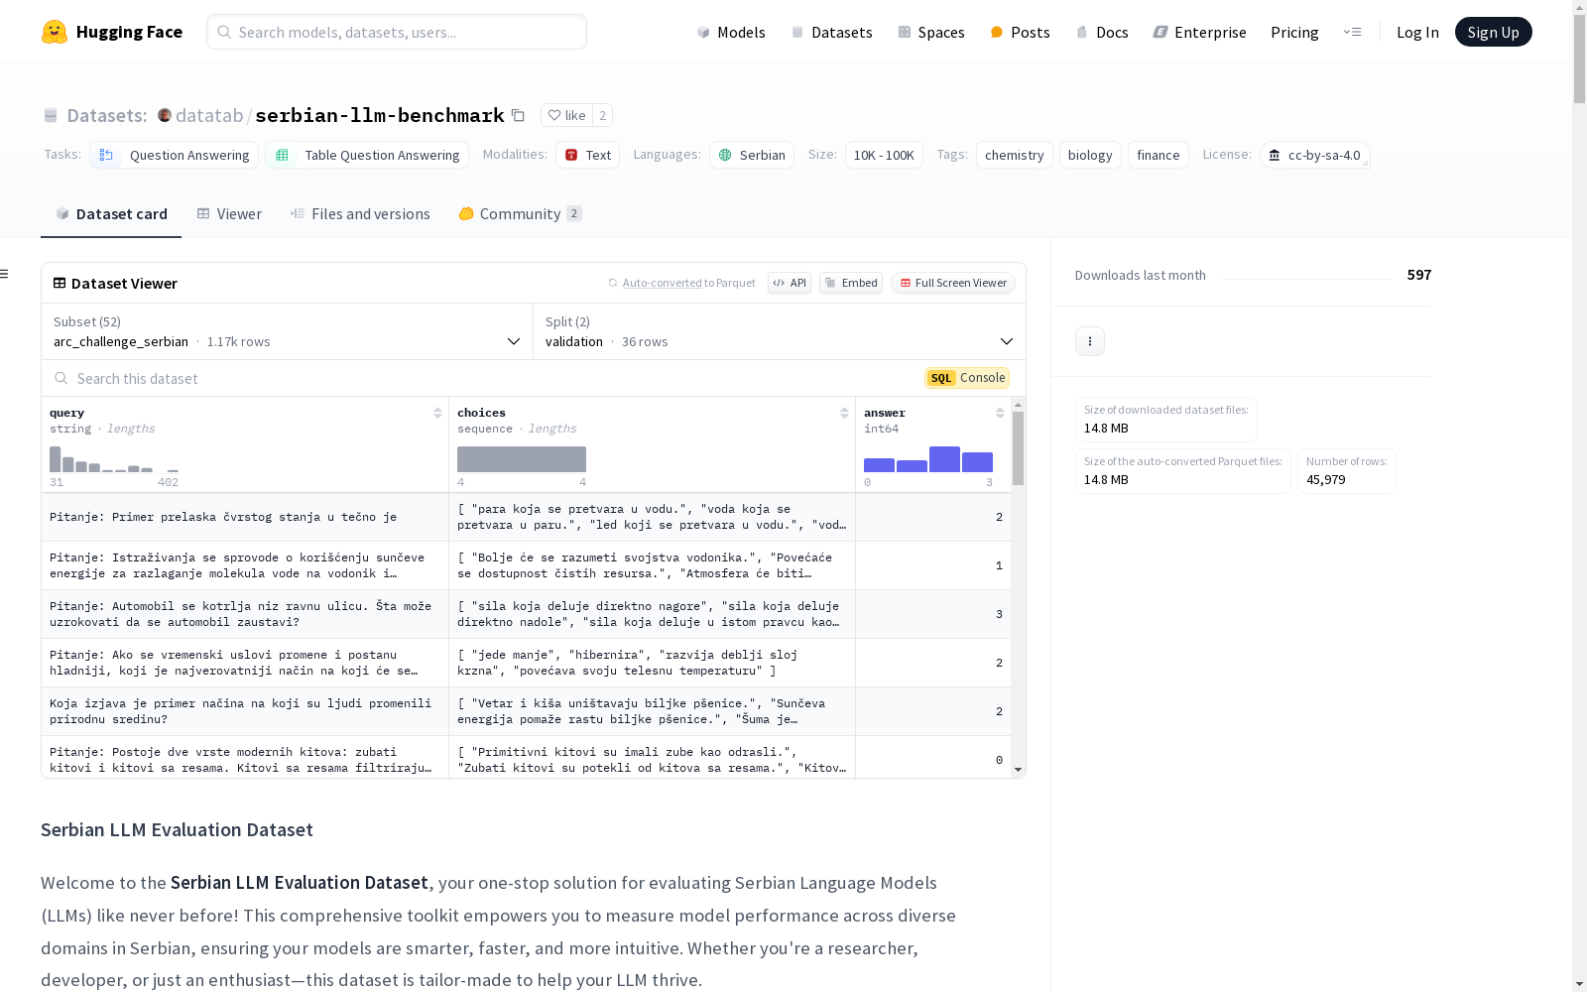Click the cc-by-sa-4.0 license tag
The width and height of the screenshot is (1587, 992).
tap(1314, 155)
